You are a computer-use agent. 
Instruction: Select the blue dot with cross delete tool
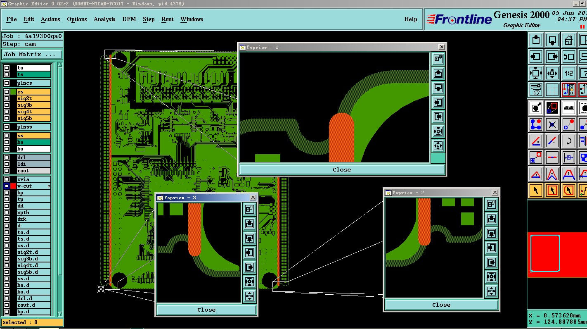click(x=552, y=124)
